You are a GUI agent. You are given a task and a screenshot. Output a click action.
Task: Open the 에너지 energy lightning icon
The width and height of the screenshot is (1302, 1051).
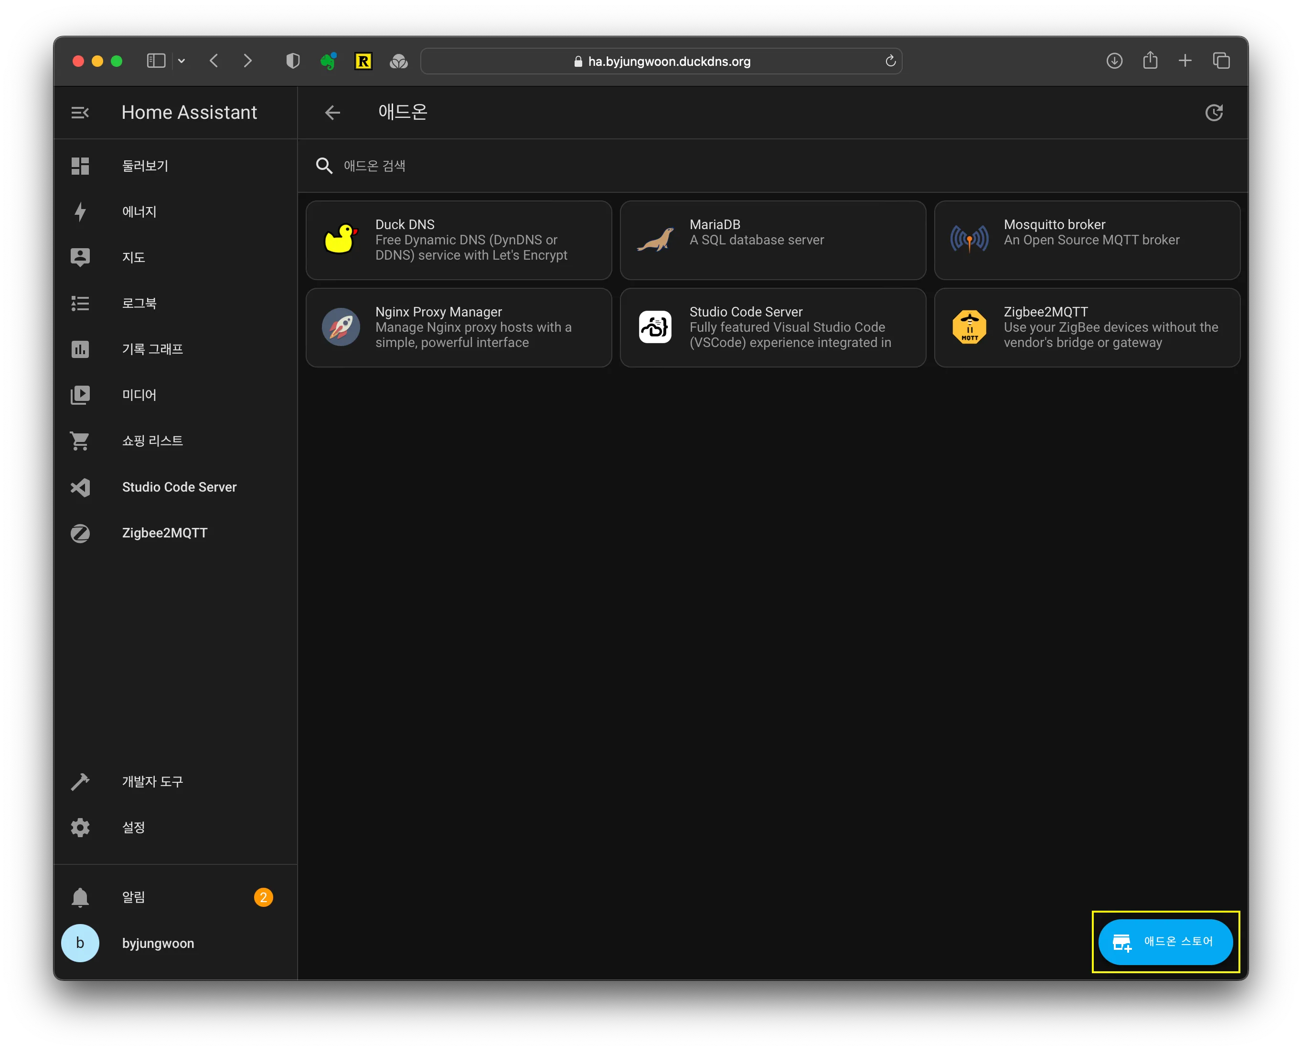point(80,211)
